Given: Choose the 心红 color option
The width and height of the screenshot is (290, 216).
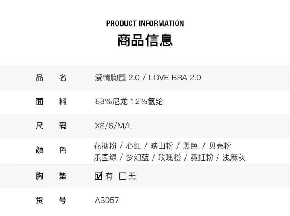Looking at the screenshot, I should (133, 146).
